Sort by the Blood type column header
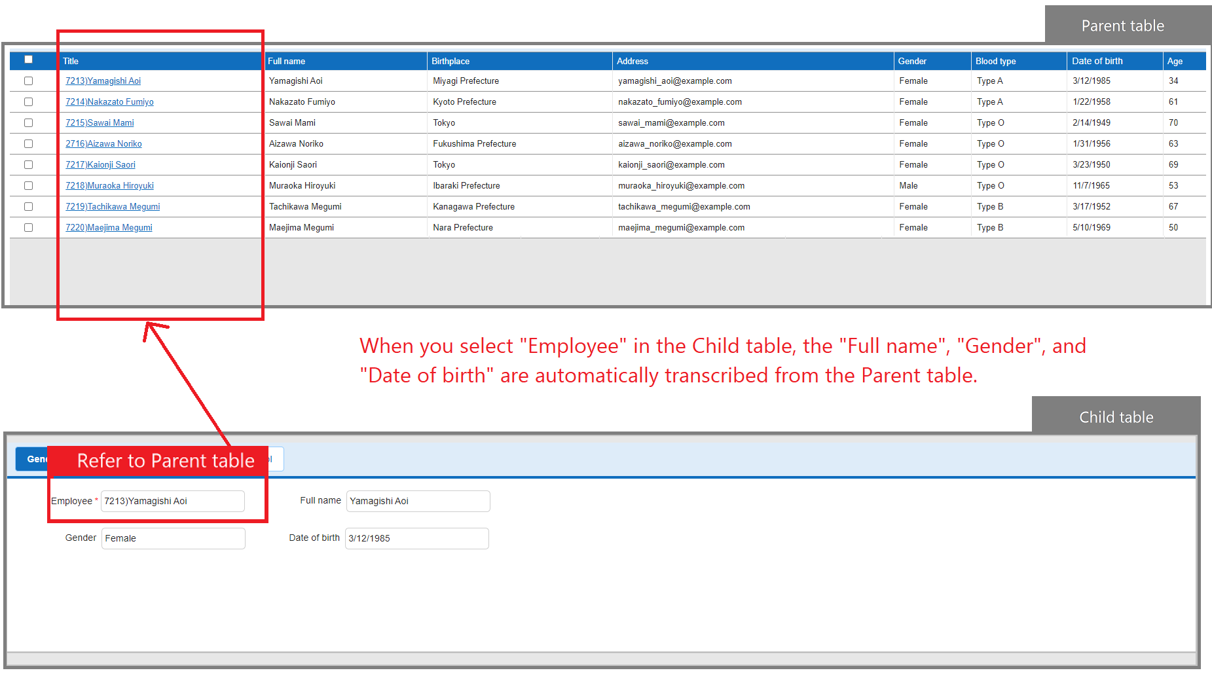Viewport: 1212px width, 679px height. click(x=1019, y=61)
